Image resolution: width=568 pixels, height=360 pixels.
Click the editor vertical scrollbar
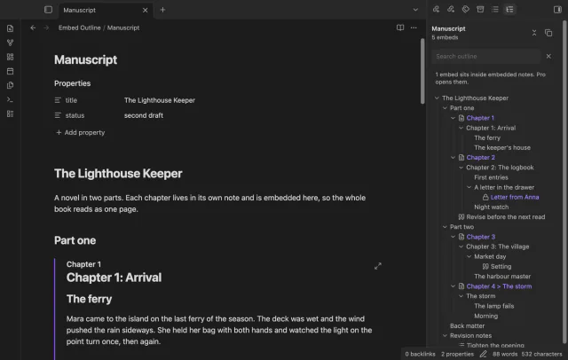tap(422, 71)
